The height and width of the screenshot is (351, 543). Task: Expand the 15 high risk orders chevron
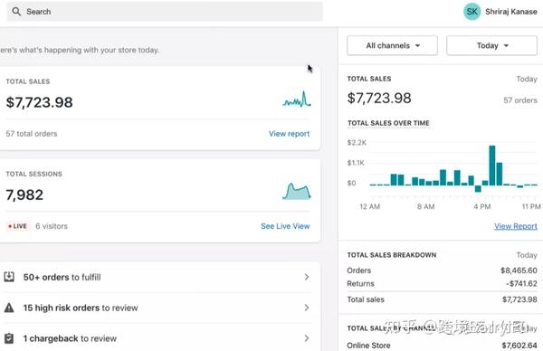(x=307, y=308)
